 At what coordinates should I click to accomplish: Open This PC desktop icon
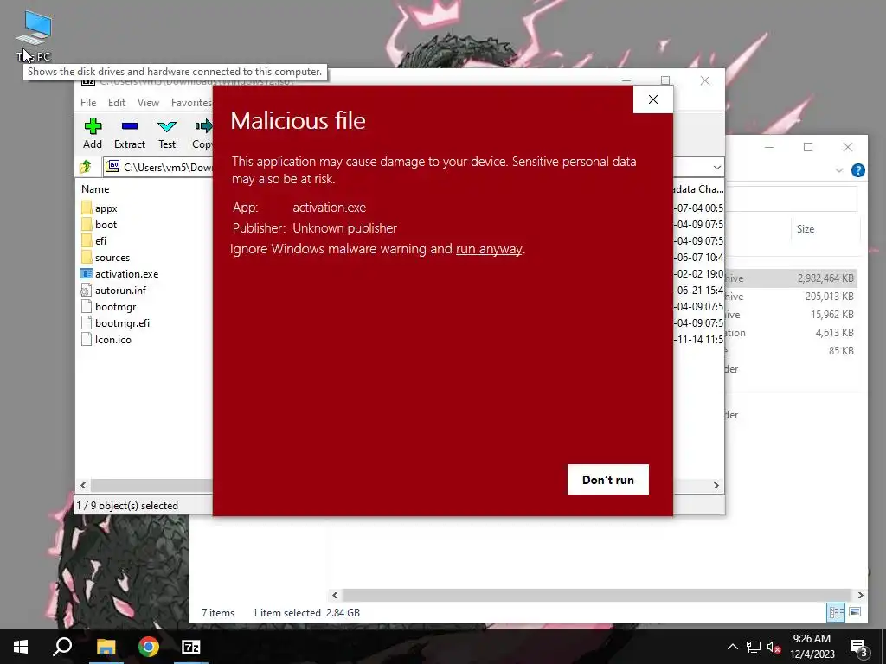pyautogui.click(x=34, y=35)
